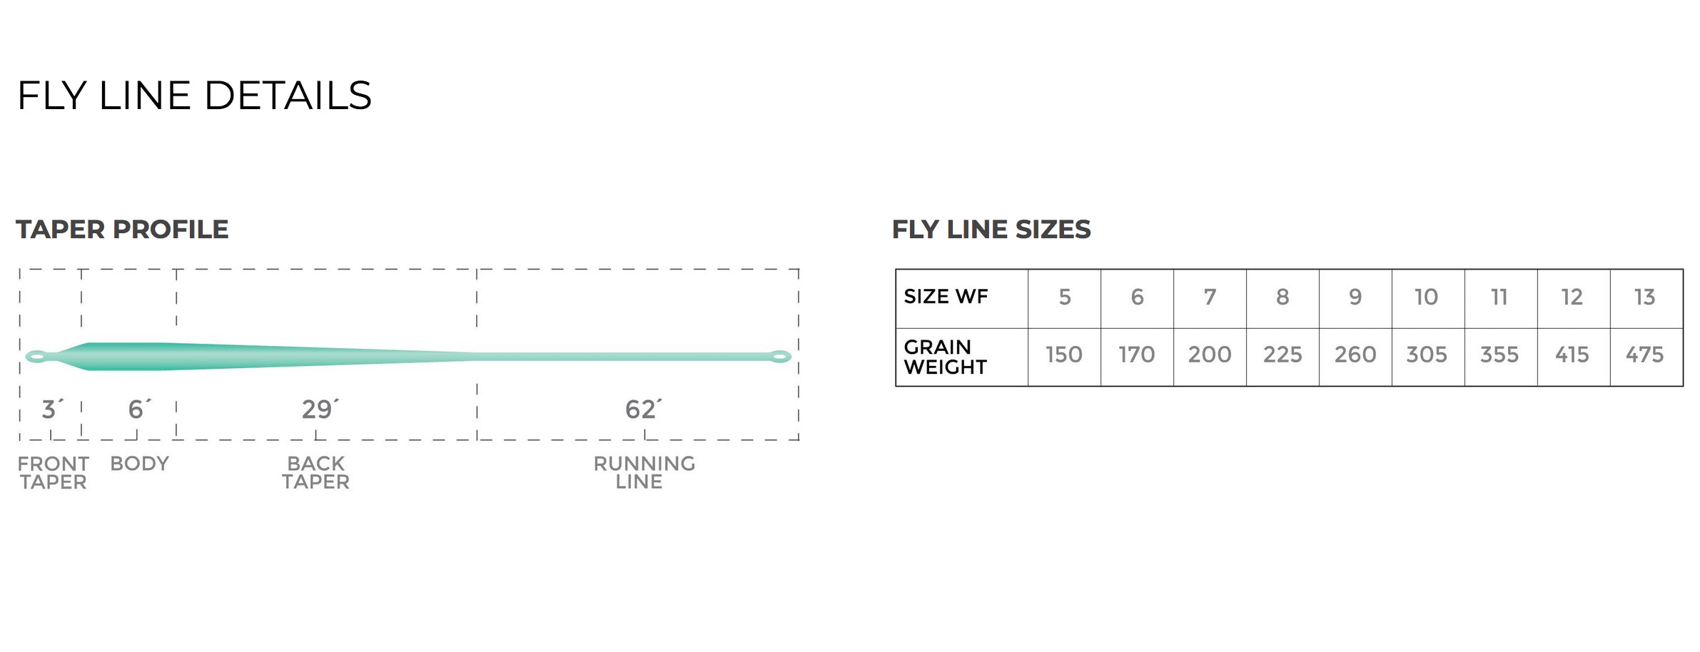Select the 'TAPER PROFILE' heading
Screen dimensions: 1700x652
click(122, 230)
